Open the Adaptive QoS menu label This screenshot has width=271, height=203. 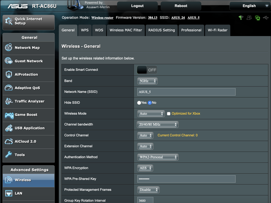click(27, 88)
